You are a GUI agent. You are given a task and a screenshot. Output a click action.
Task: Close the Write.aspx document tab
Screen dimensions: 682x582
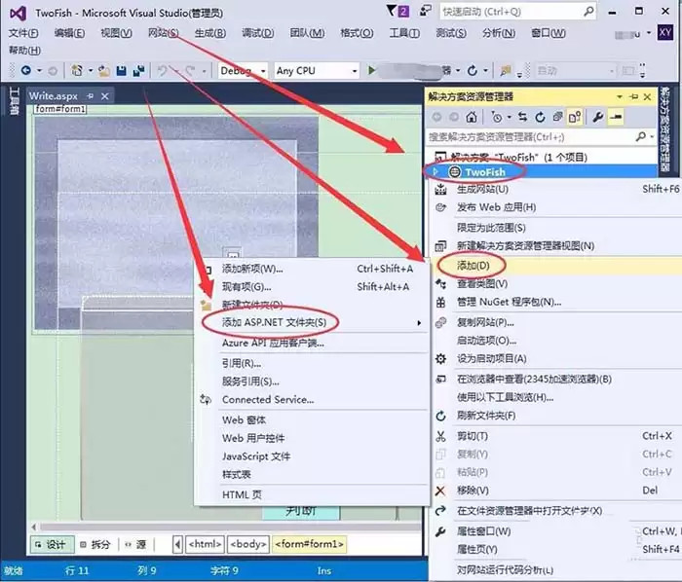pos(105,96)
